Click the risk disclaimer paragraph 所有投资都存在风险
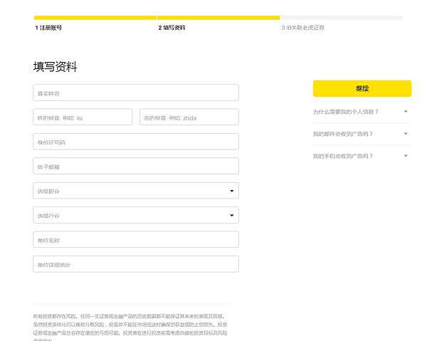 [x=130, y=328]
